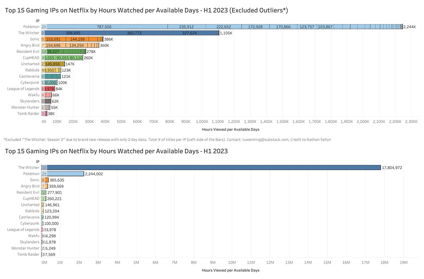Click the 5M axis tick label

click(136, 262)
